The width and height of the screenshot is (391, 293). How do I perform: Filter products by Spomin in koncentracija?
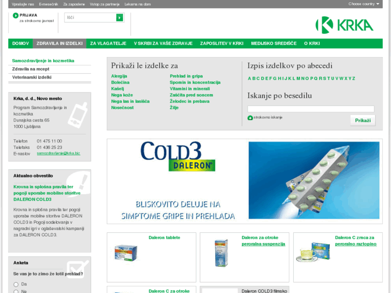pyautogui.click(x=195, y=82)
